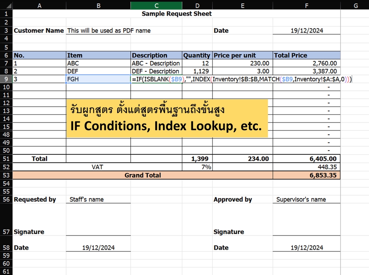
Task: Select row 9 header
Action: click(x=6, y=79)
